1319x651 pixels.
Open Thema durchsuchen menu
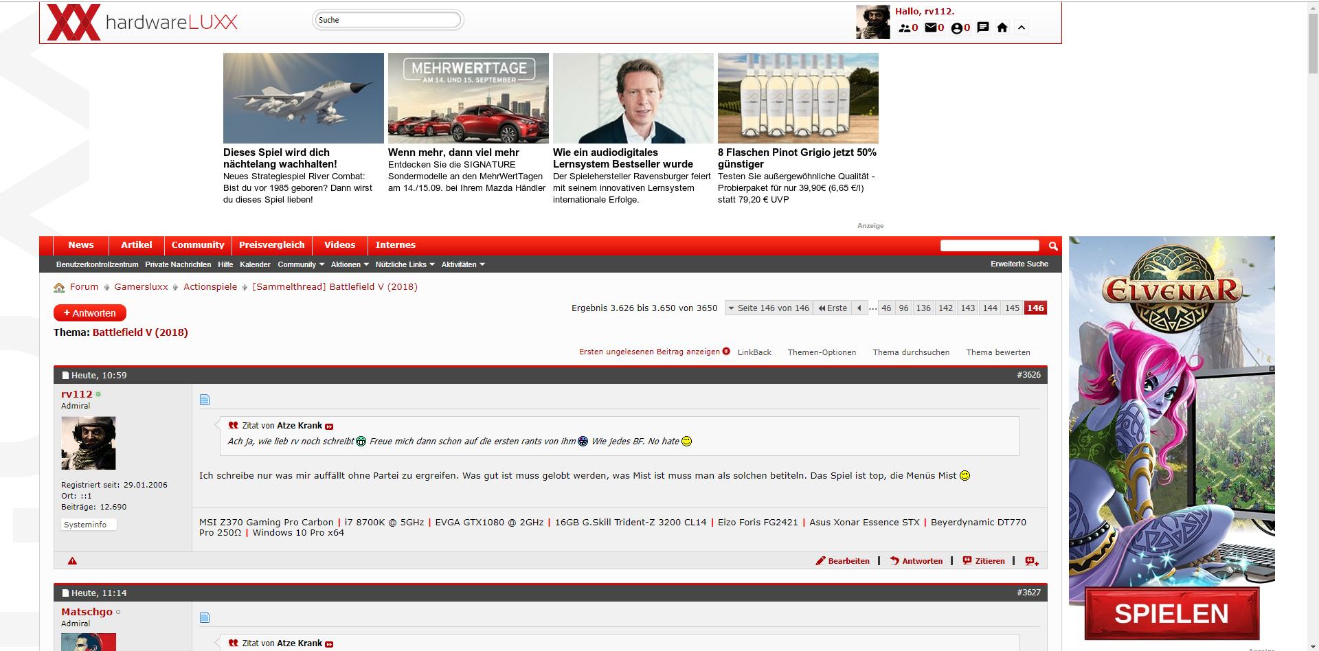911,352
